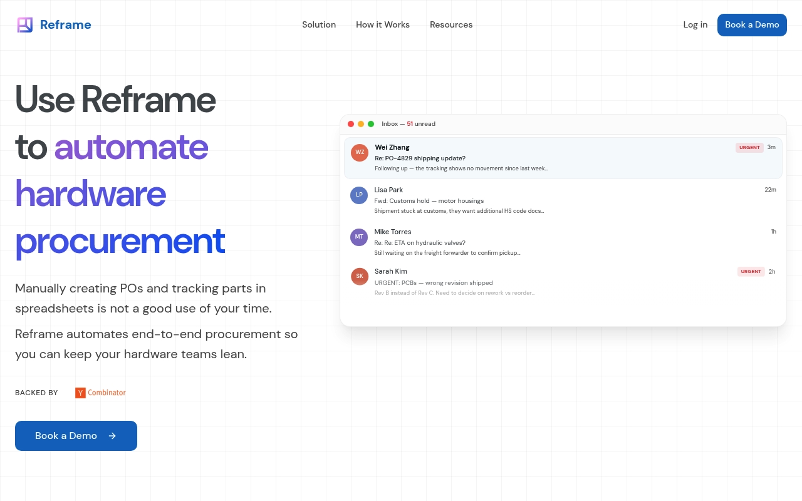Select the SK avatar for Sarah Kim
802x501 pixels.
pos(360,276)
